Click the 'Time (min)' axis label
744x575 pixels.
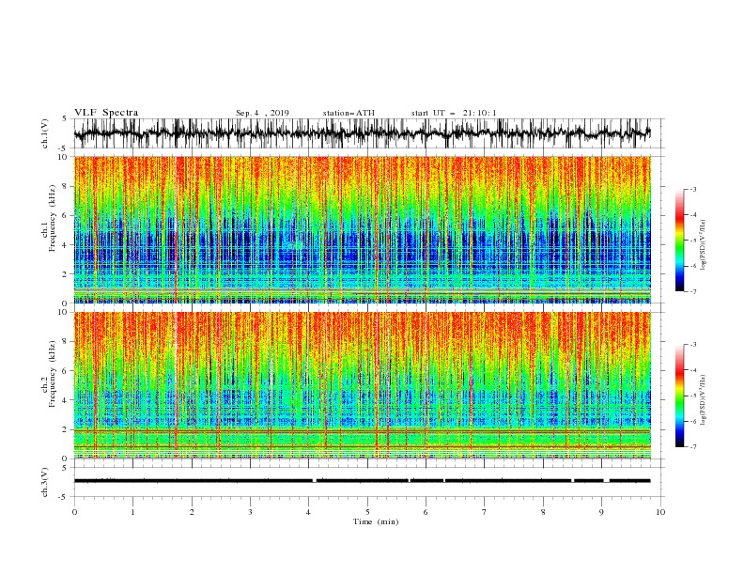pos(376,521)
